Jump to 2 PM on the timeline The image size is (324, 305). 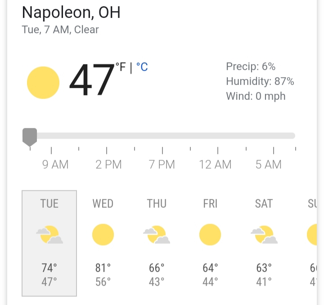[108, 164]
